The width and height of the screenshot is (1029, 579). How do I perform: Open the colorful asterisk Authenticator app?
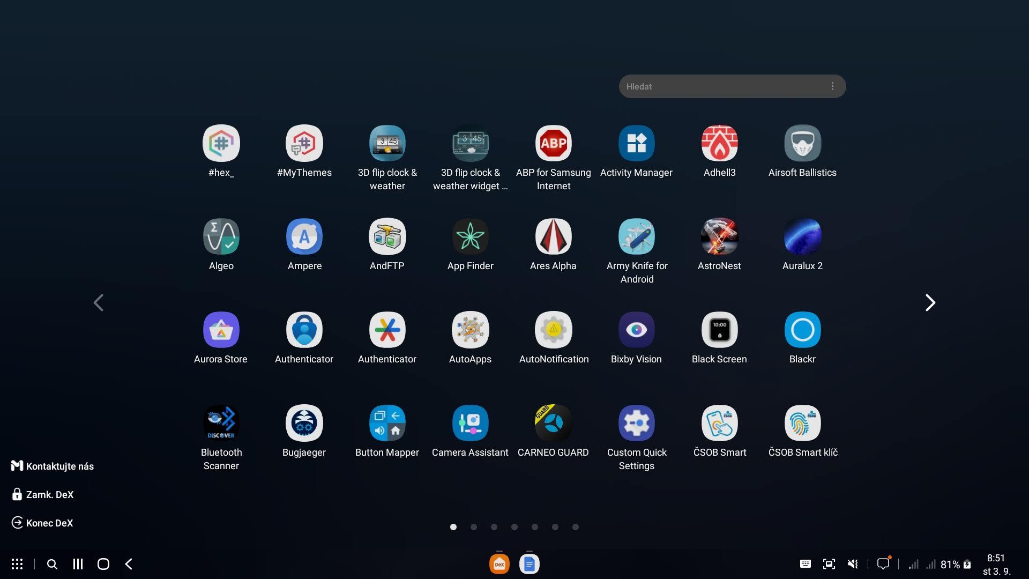[x=387, y=330]
